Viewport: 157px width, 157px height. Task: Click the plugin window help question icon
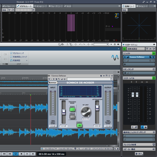click(109, 76)
